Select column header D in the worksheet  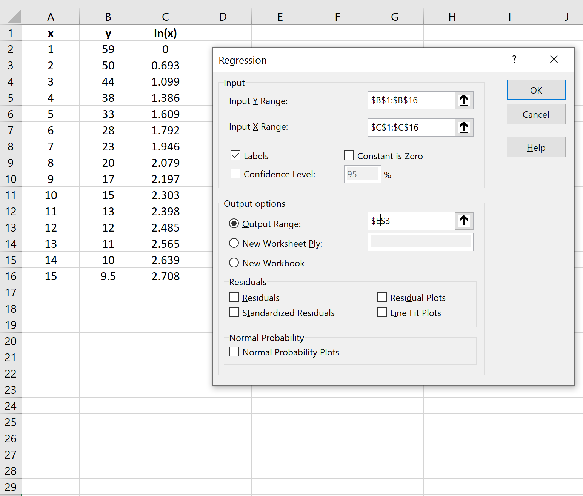[x=223, y=17]
